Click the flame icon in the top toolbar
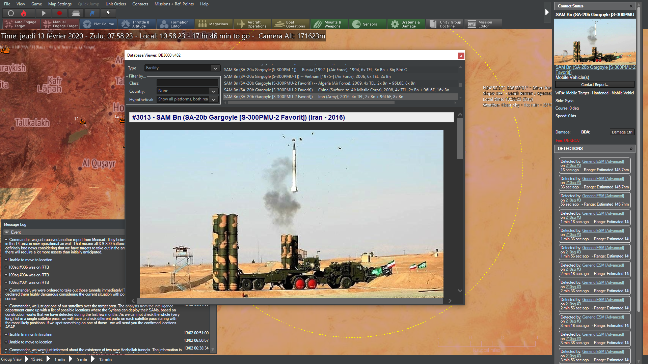 coord(24,13)
